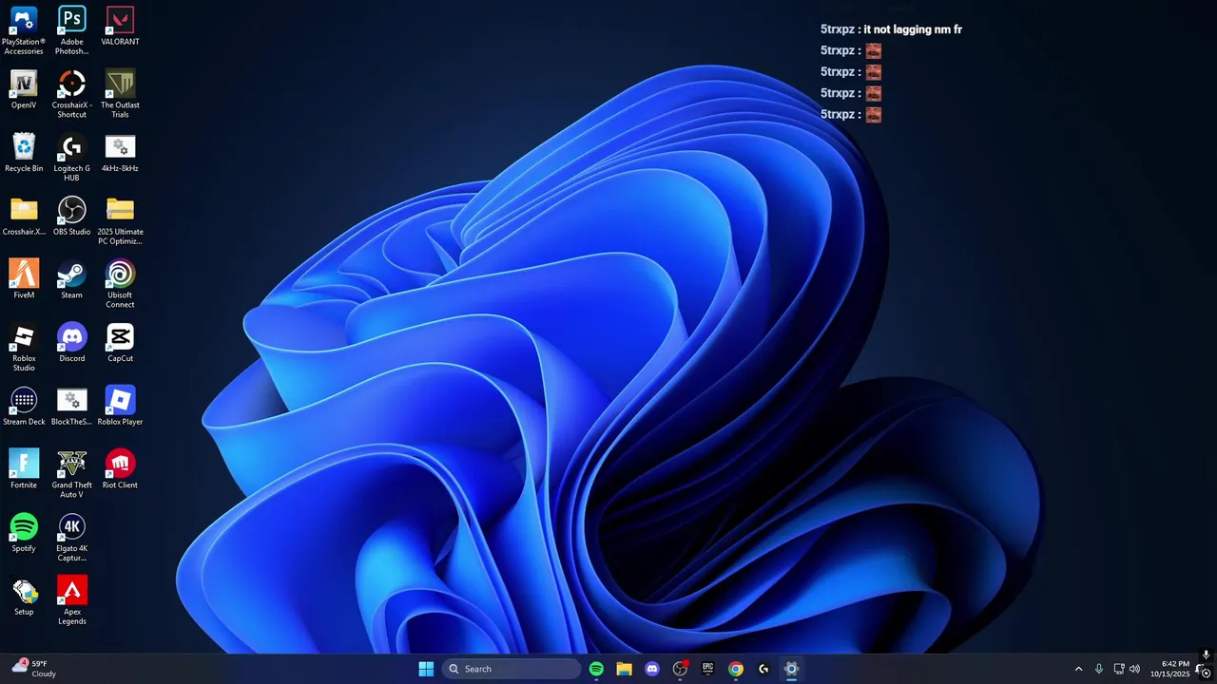
Task: Select the OBS Studio desktop shortcut
Action: [71, 217]
